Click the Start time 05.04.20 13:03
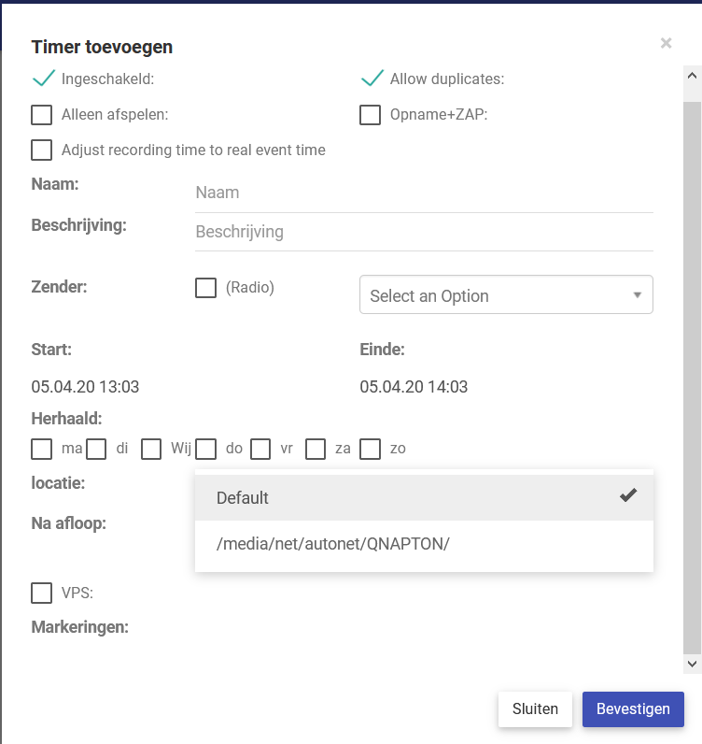The image size is (702, 744). coord(85,386)
